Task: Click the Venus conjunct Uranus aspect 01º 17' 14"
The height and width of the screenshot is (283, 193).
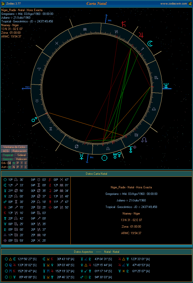Action: click(96, 271)
